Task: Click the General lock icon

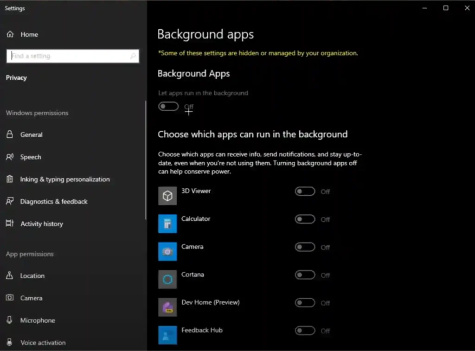Action: click(10, 134)
